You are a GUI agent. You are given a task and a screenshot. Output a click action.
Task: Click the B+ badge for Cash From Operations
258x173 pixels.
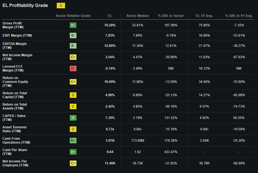point(73,140)
